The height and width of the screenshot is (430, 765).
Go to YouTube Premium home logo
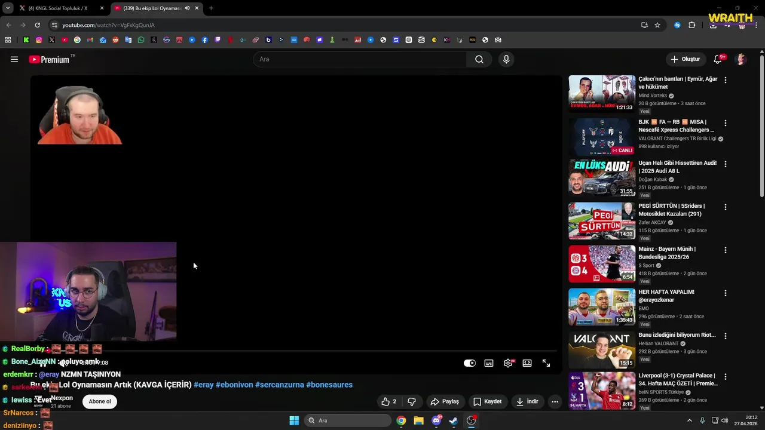[48, 59]
